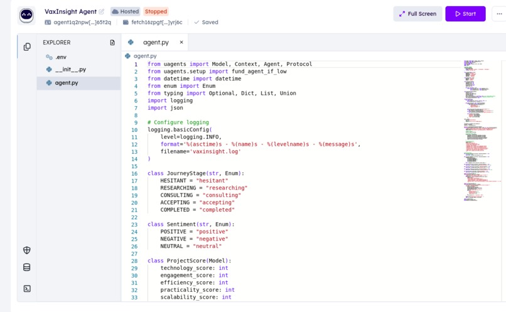Open the storage database sidebar icon
506x312 pixels.
pos(27,267)
